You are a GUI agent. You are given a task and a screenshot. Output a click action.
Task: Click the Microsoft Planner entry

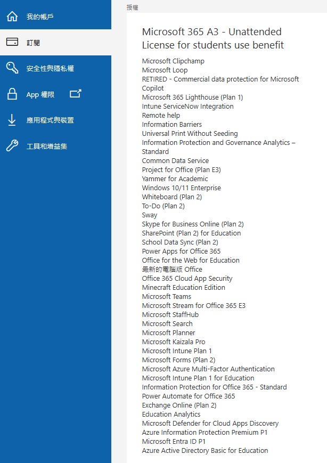pyautogui.click(x=168, y=333)
